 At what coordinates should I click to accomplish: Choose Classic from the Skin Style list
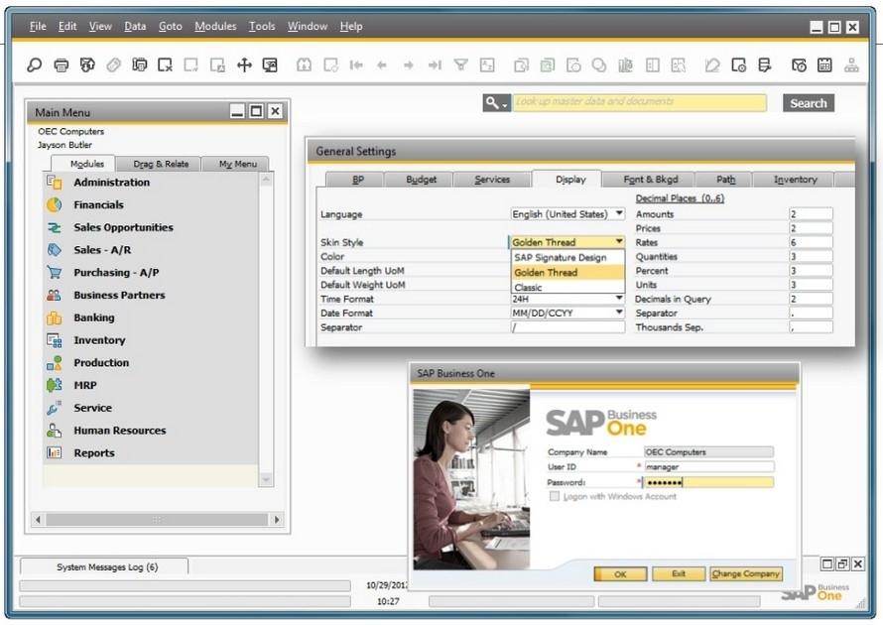coord(529,288)
